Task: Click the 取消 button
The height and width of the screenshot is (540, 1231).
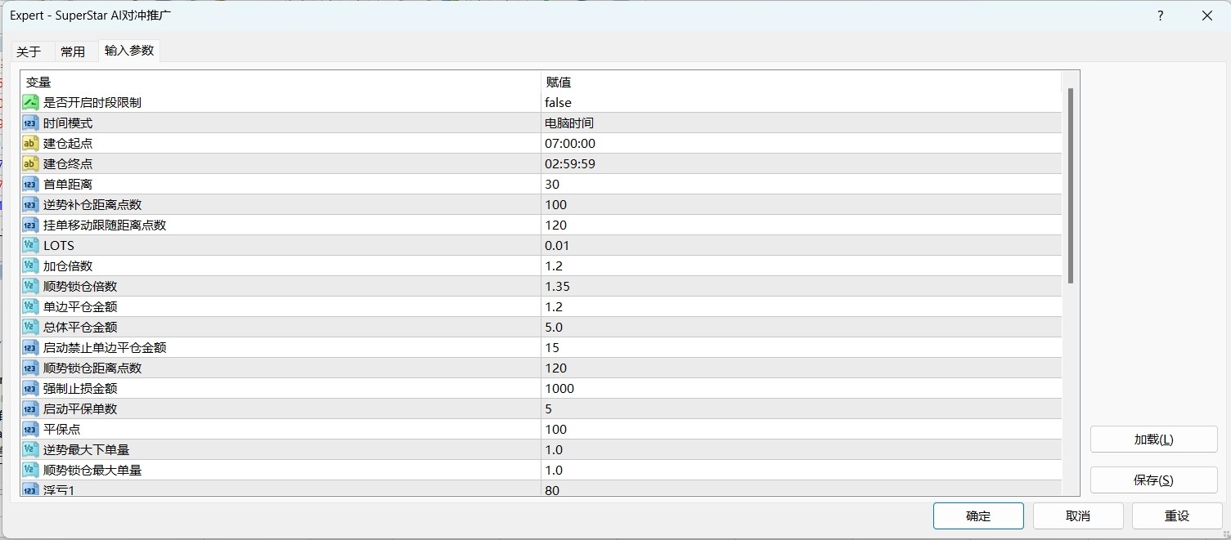Action: pos(1077,515)
